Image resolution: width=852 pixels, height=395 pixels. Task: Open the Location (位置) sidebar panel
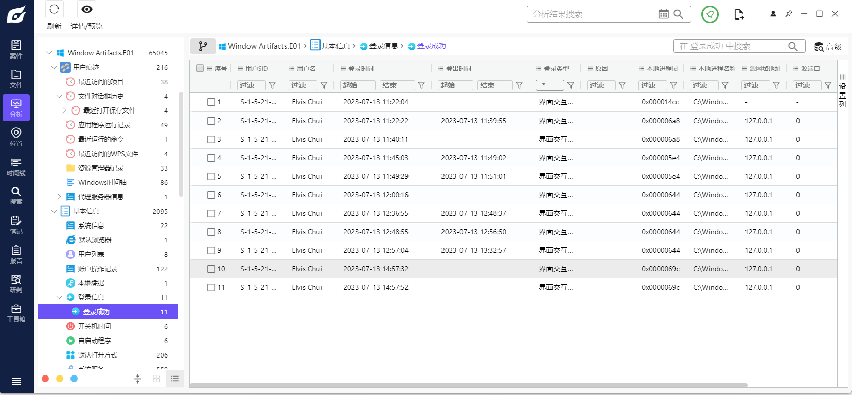(16, 137)
